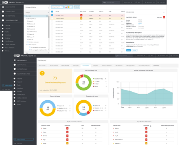Click the blue info severity filter icon
Image resolution: width=179 pixels, height=148 pixels.
point(71,7)
